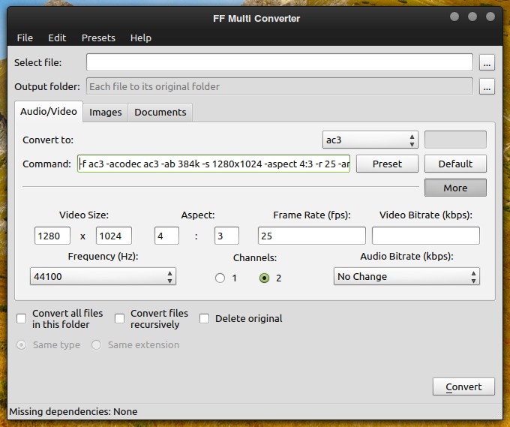Screen dimensions: 510x427
Task: Open the File menu
Action: coord(25,38)
